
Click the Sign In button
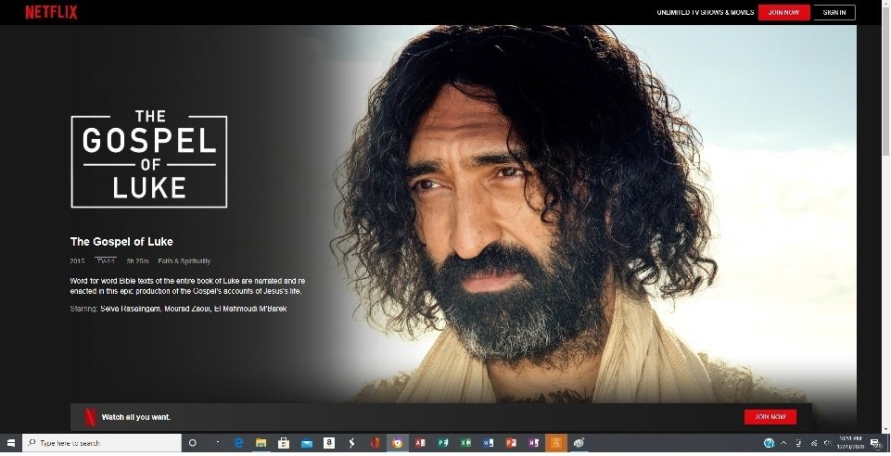(834, 12)
